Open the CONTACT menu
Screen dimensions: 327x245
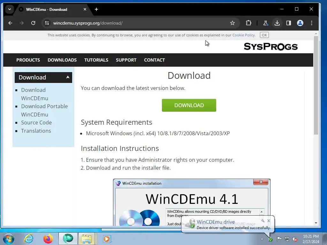click(x=154, y=60)
